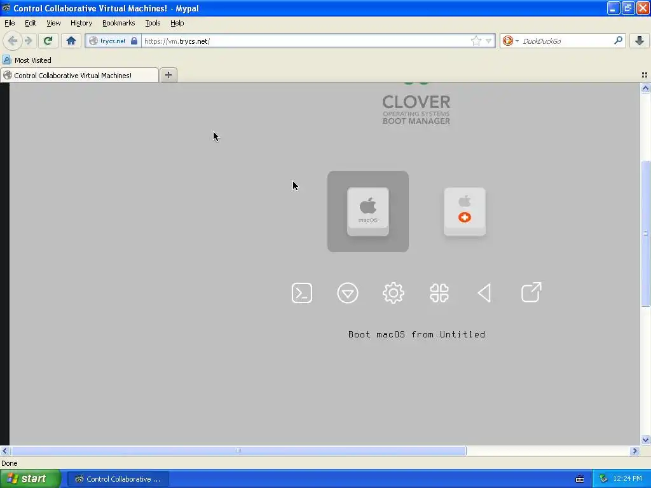Image resolution: width=651 pixels, height=488 pixels.
Task: Open a new tab with plus button
Action: [x=168, y=75]
